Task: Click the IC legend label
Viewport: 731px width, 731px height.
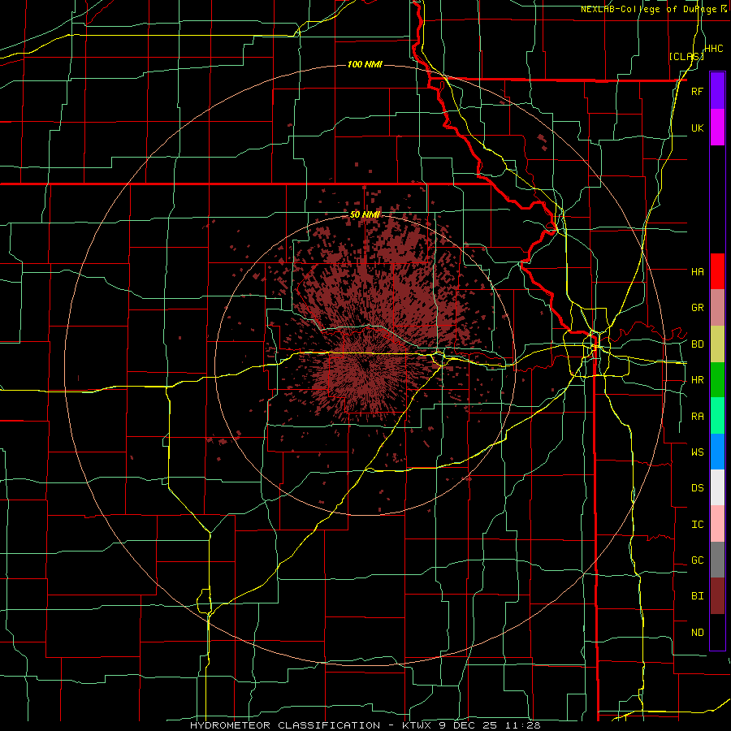Action: pos(697,525)
